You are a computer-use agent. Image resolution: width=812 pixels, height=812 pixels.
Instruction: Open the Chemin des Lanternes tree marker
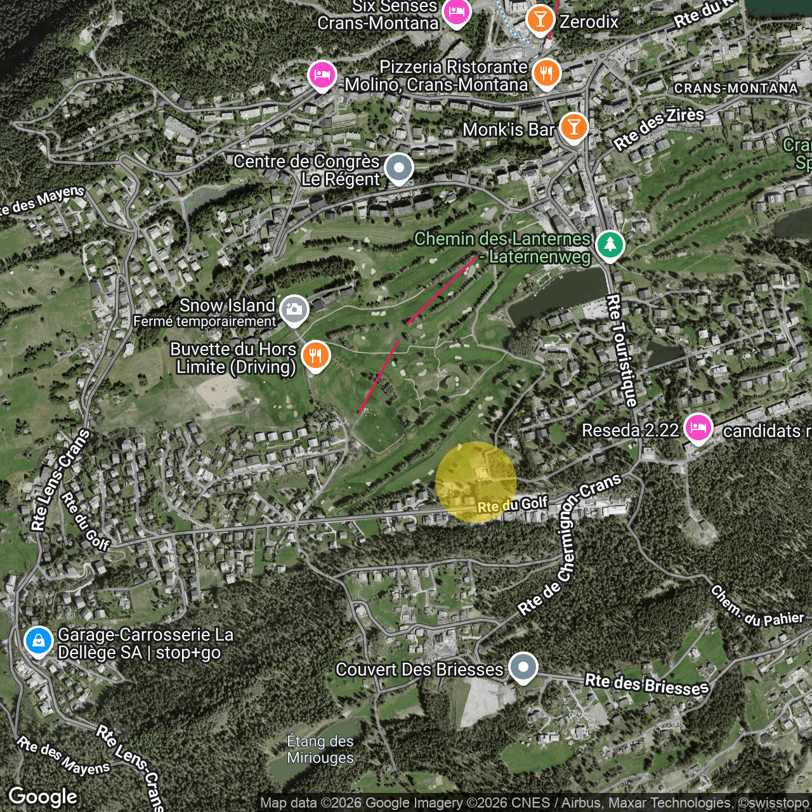point(610,244)
